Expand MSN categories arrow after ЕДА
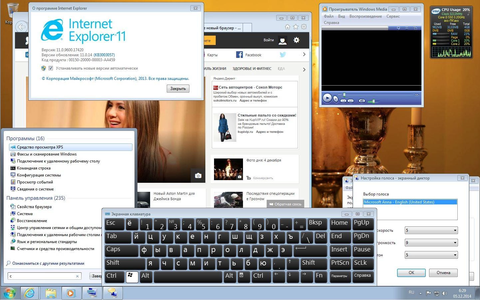 point(304,69)
